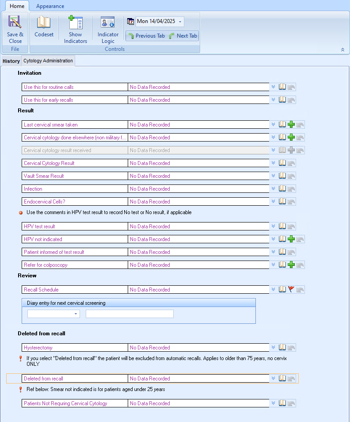Click value field of Deleted from recall
The height and width of the screenshot is (422, 350).
tap(198, 378)
